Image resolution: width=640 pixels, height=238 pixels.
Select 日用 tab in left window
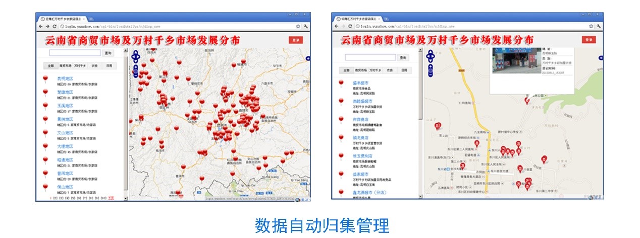click(109, 66)
